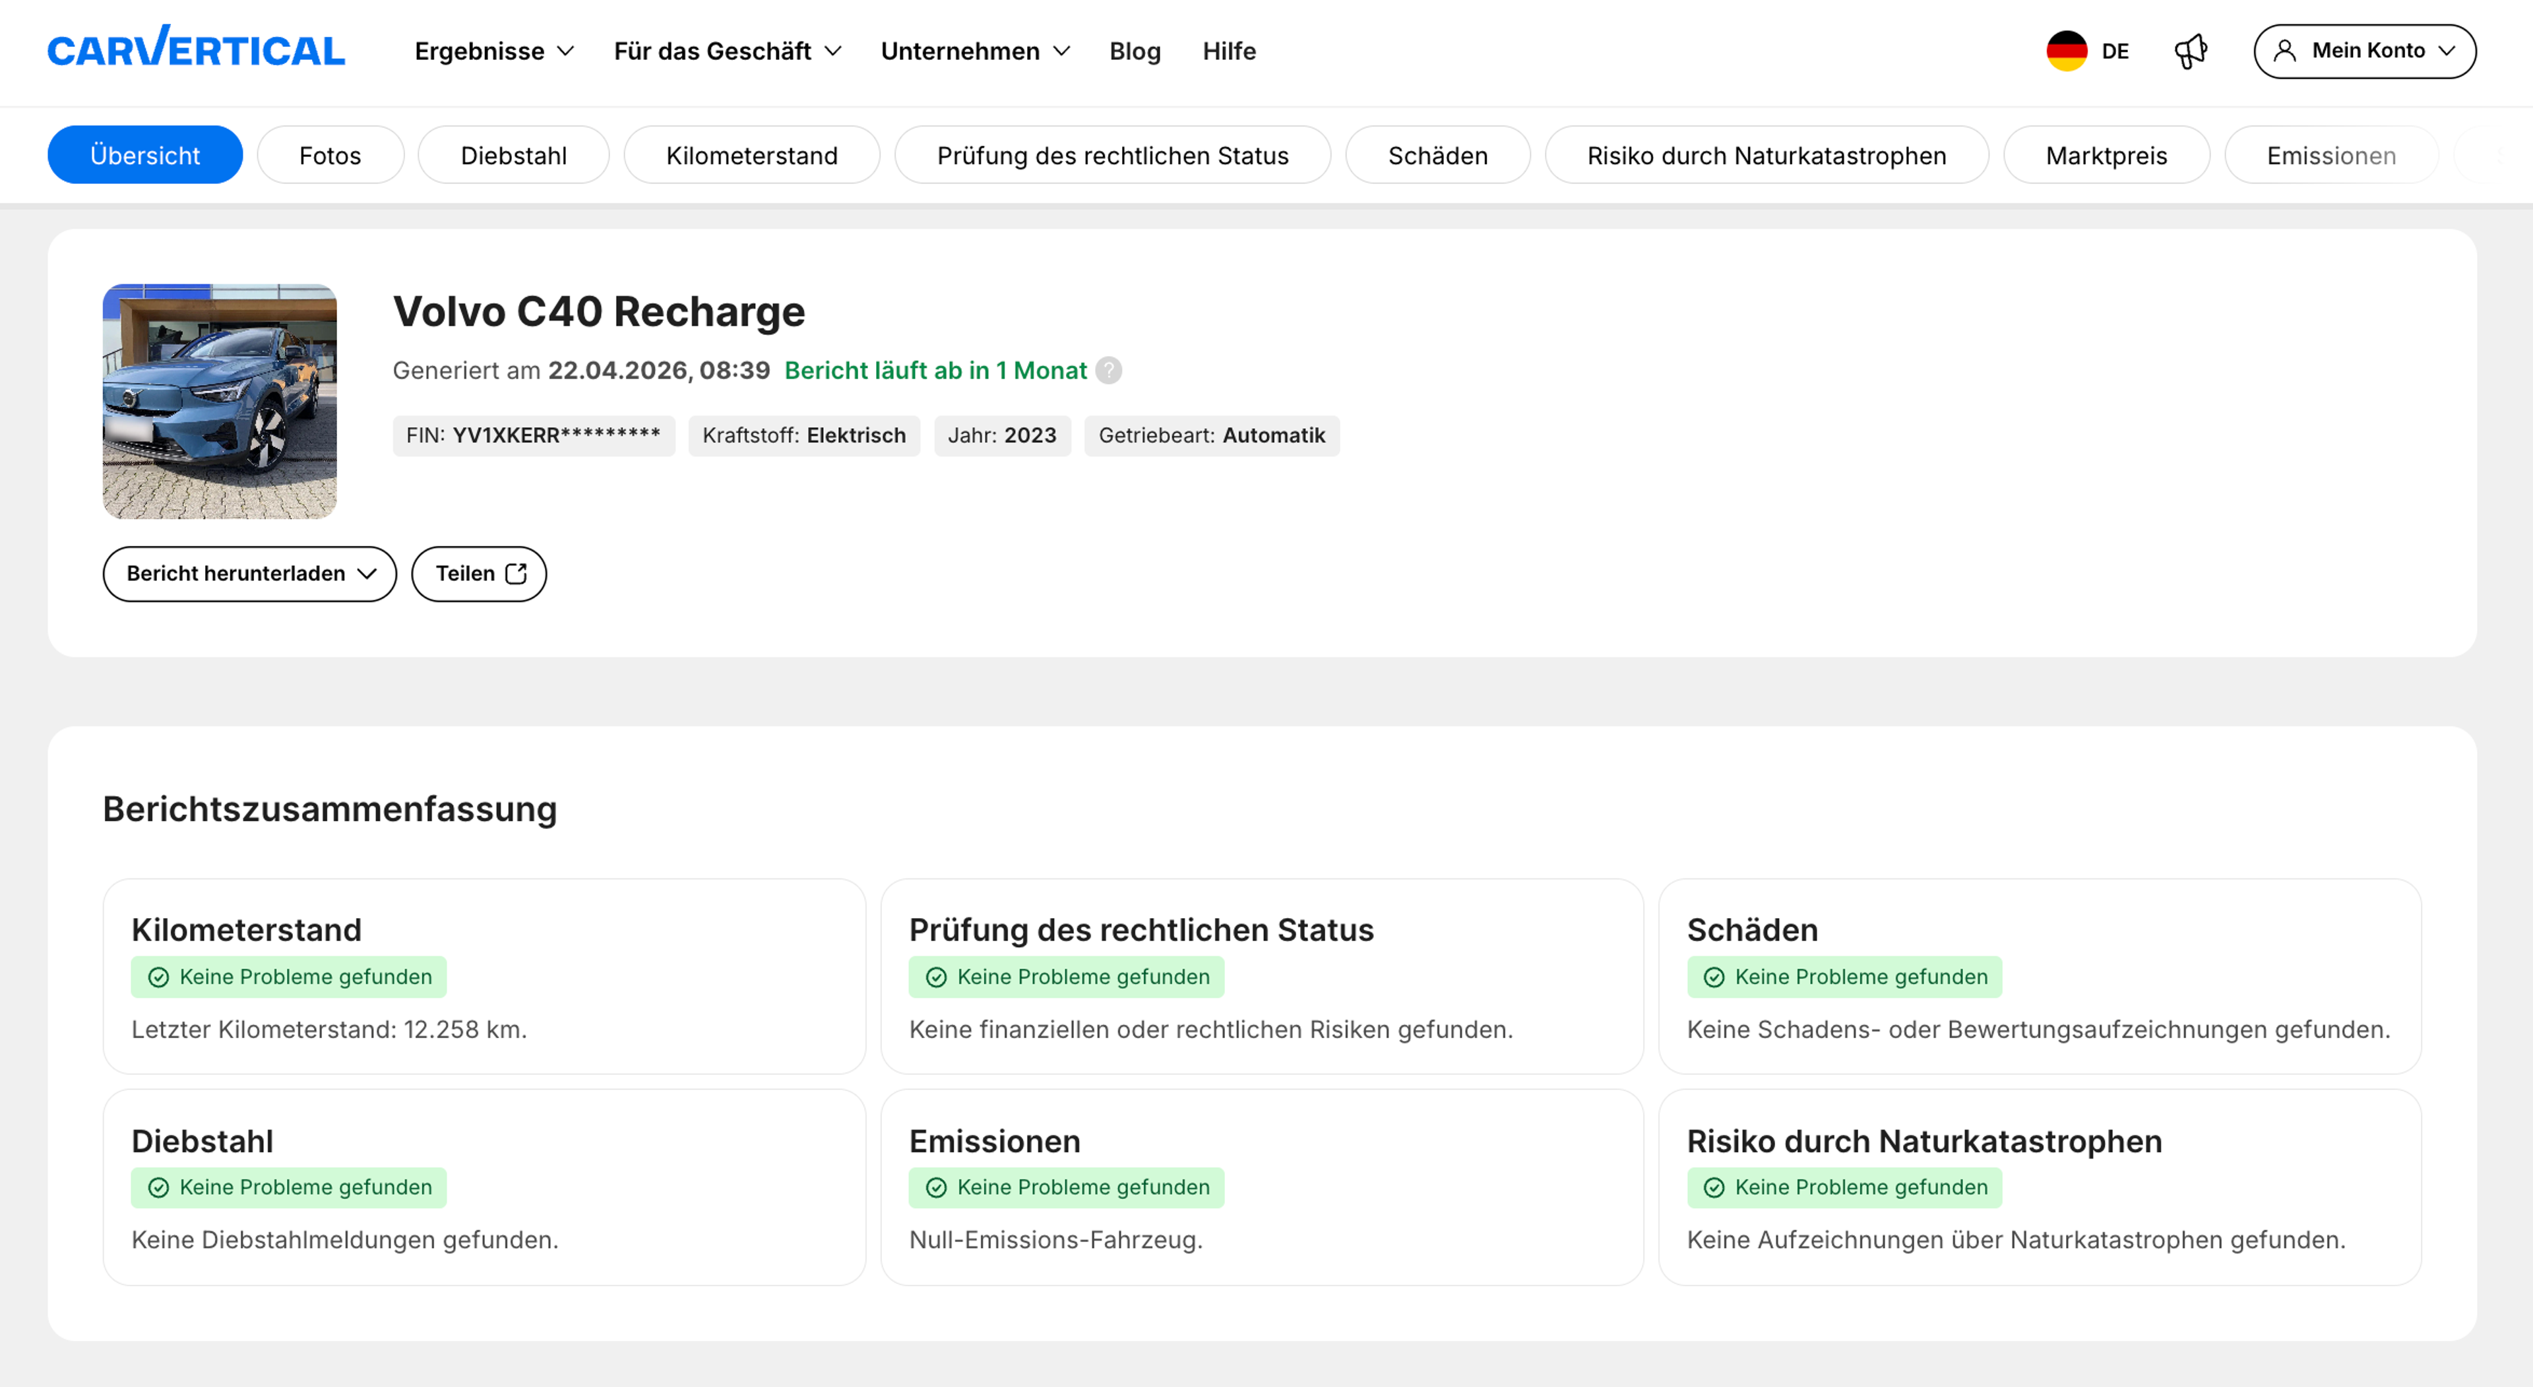
Task: Open the announcements megaphone icon
Action: point(2191,51)
